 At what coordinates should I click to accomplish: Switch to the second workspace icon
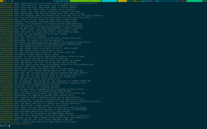[x=5, y=1]
